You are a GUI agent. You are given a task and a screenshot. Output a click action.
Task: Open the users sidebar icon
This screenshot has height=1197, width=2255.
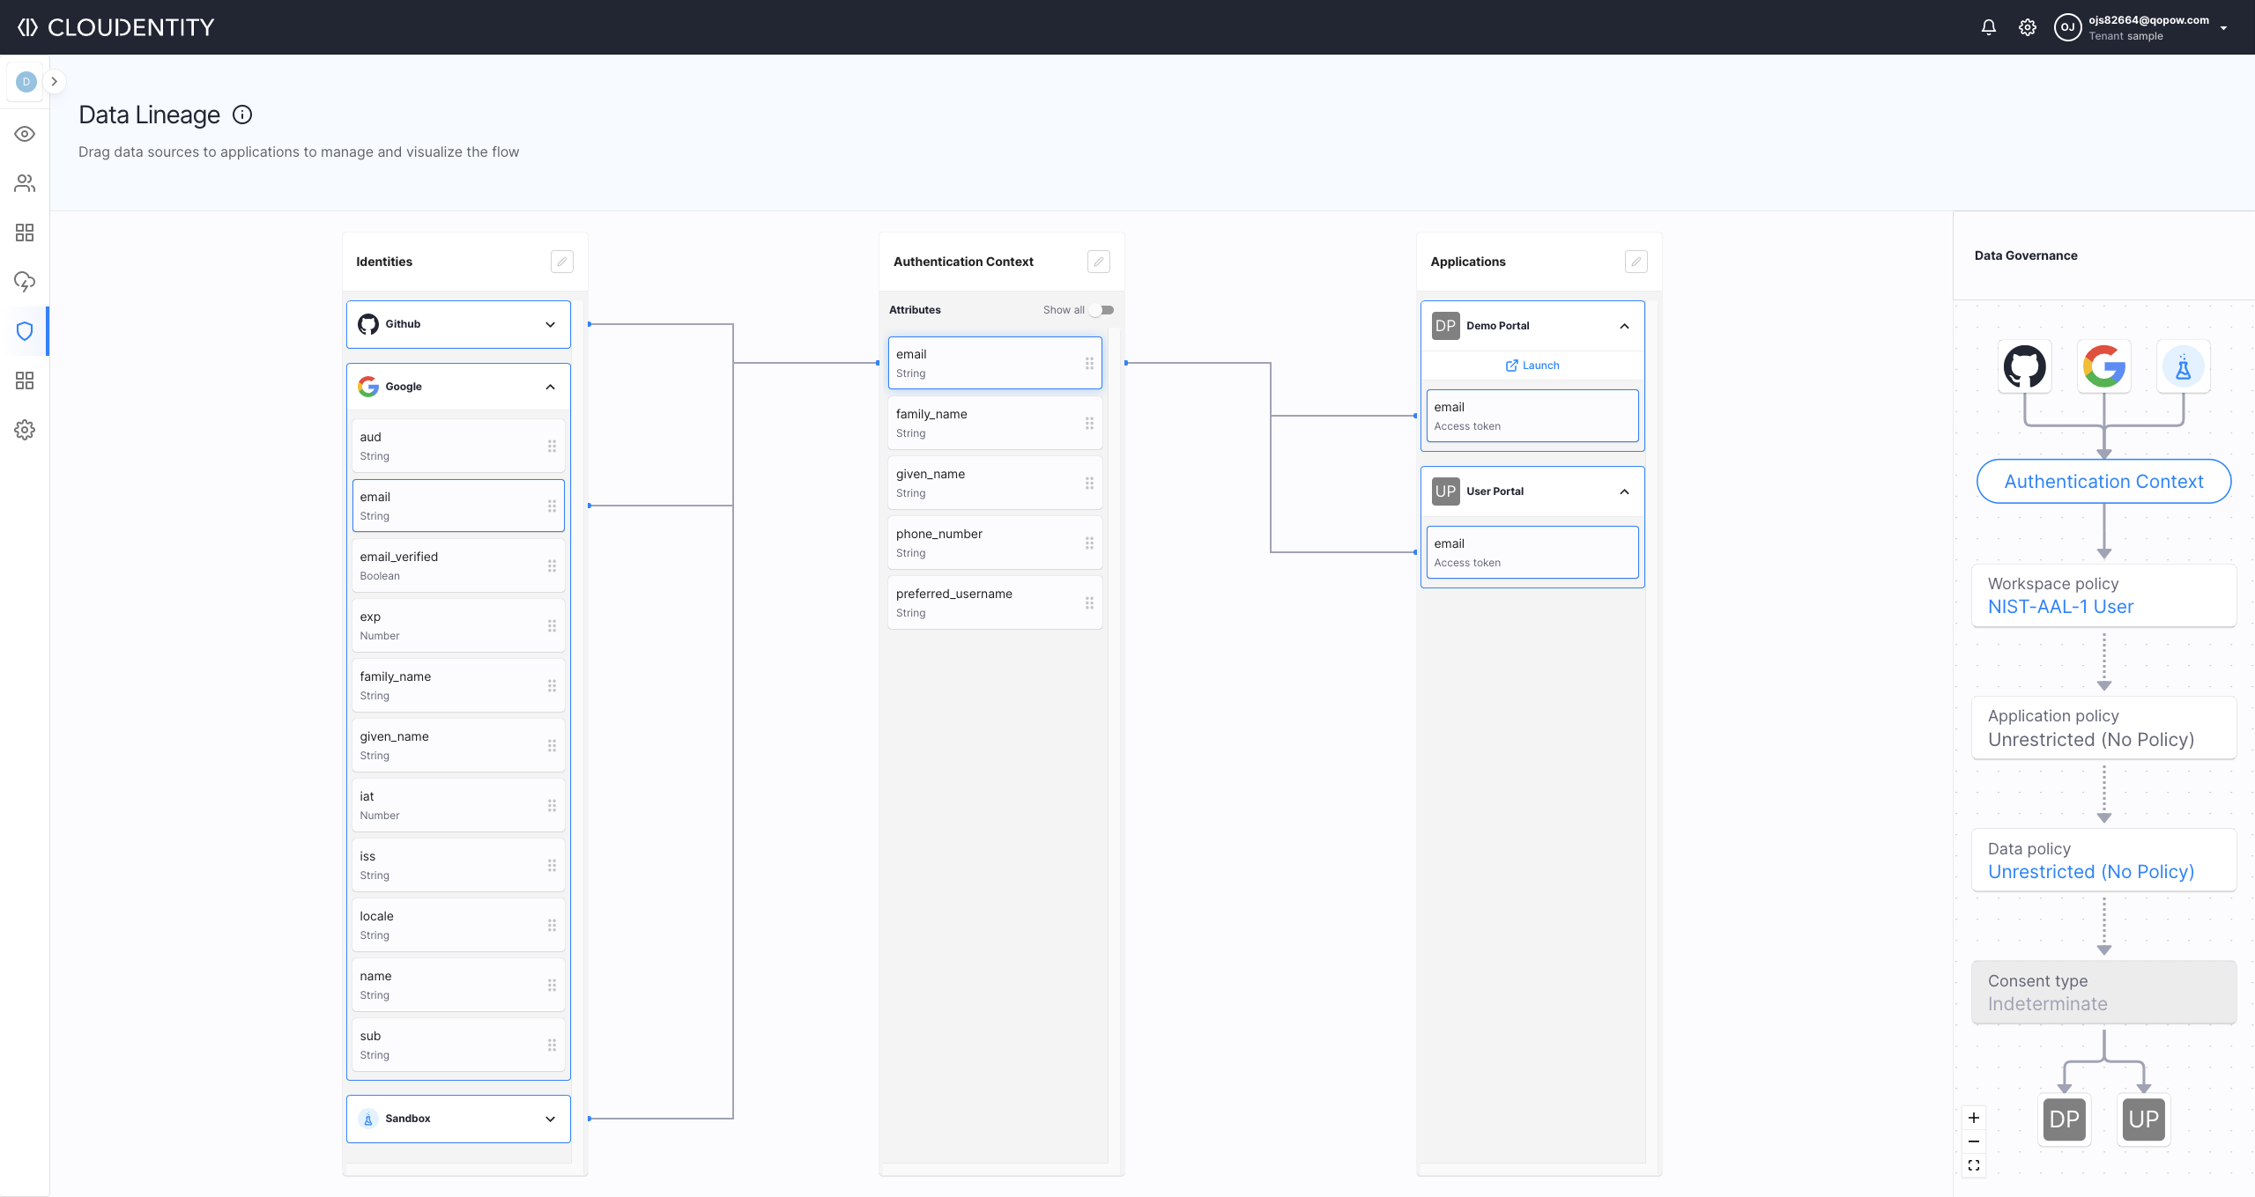(x=25, y=183)
